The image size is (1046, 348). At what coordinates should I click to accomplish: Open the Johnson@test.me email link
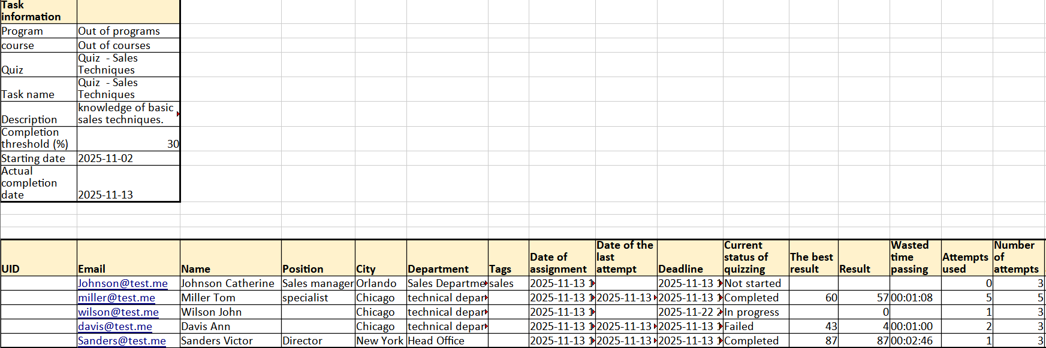(x=123, y=283)
